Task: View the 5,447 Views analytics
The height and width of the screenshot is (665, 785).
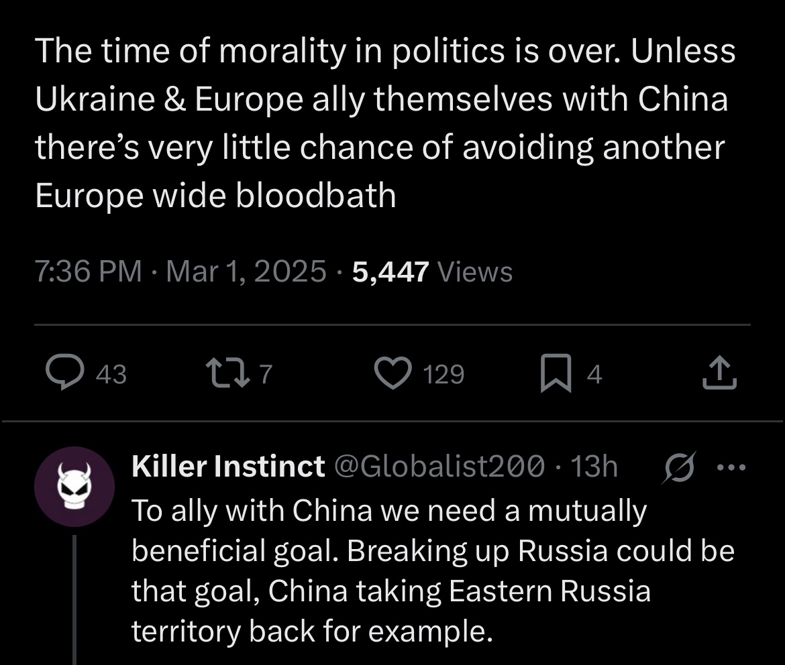Action: (x=432, y=271)
